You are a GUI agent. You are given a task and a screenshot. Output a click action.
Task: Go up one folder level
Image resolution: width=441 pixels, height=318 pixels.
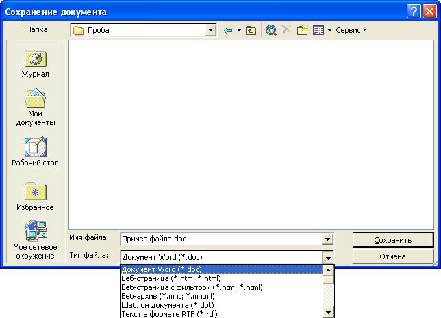tap(251, 30)
